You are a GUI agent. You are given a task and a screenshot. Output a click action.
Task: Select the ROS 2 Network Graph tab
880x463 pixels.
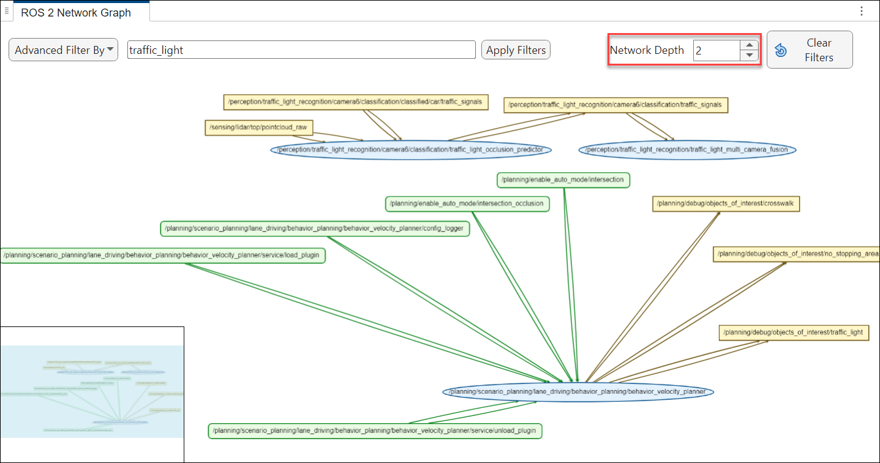tap(76, 12)
